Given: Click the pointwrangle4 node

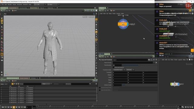Looking at the screenshot, I should [168, 24].
